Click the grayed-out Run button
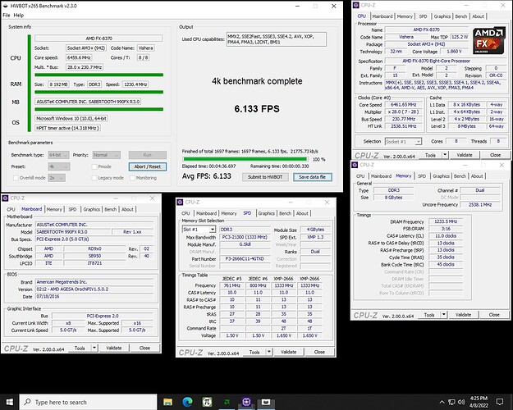 (148, 155)
